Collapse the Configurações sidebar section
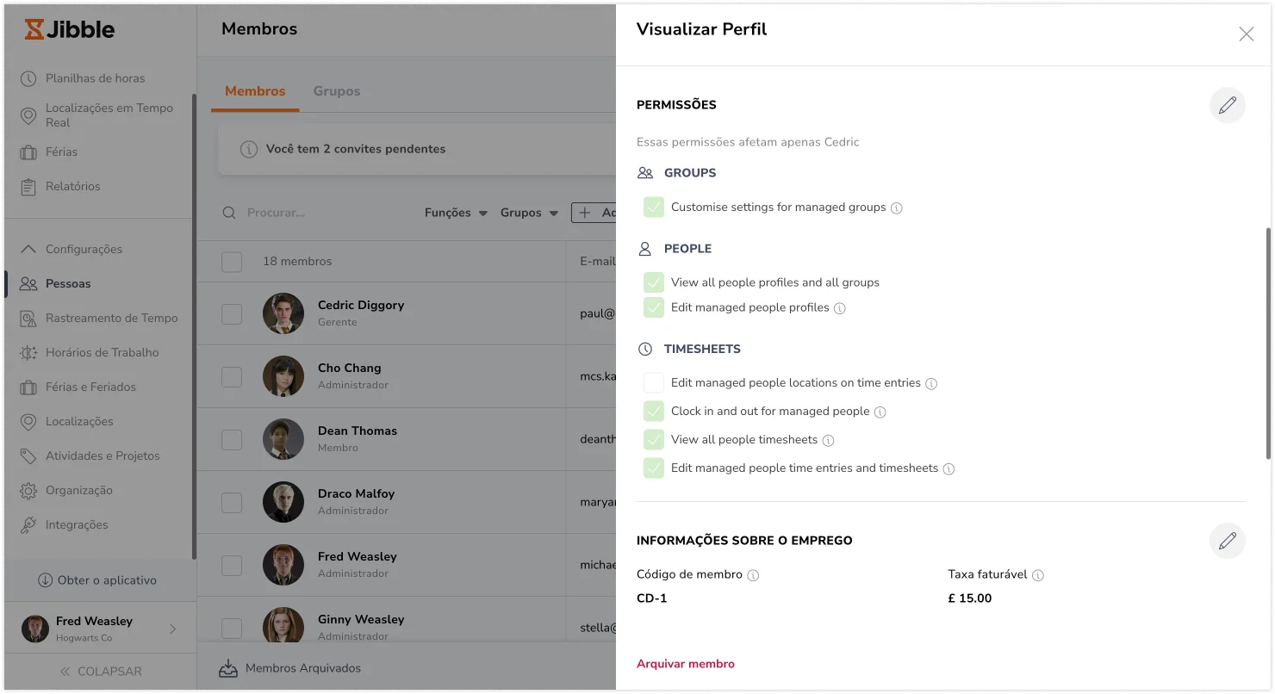1275x694 pixels. [72, 249]
